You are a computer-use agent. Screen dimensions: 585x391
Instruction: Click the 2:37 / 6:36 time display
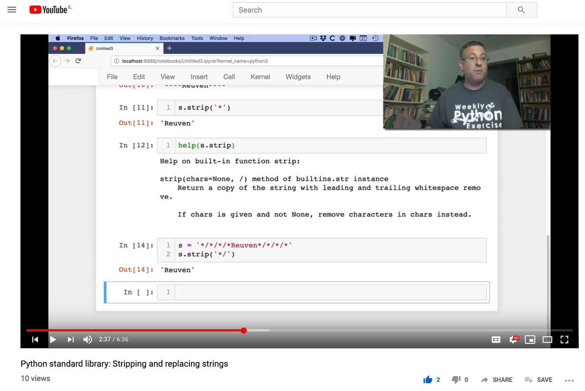point(114,339)
